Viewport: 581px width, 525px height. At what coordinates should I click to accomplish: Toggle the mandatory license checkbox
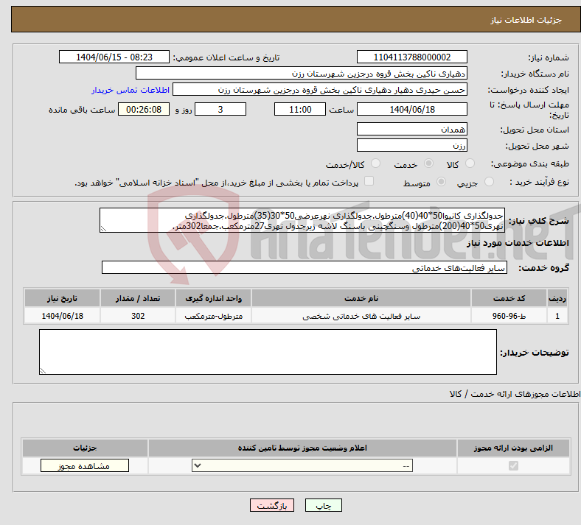[513, 465]
